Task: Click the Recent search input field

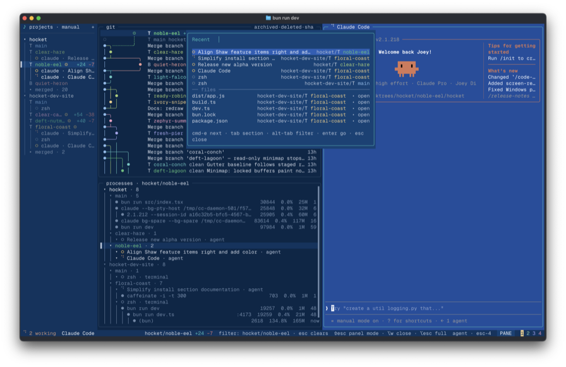Action: pyautogui.click(x=281, y=40)
